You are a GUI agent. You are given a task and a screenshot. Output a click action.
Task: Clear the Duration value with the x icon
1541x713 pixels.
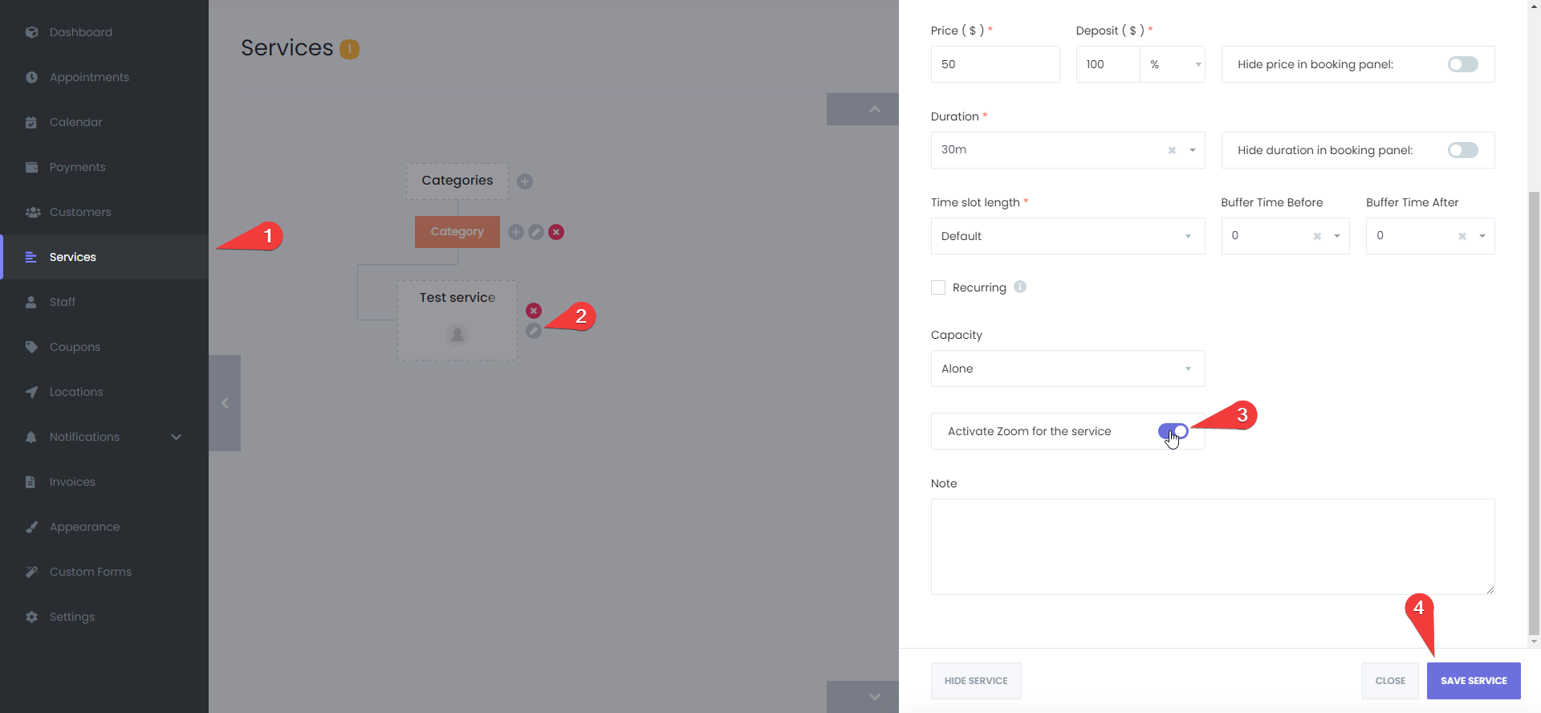coord(1172,150)
